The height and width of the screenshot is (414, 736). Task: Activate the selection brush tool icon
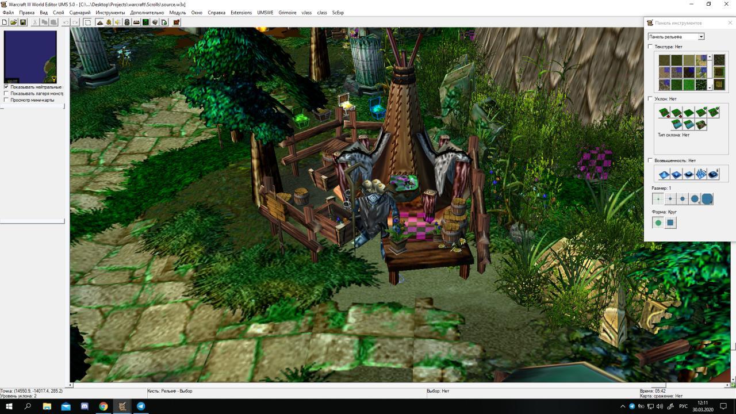click(87, 22)
